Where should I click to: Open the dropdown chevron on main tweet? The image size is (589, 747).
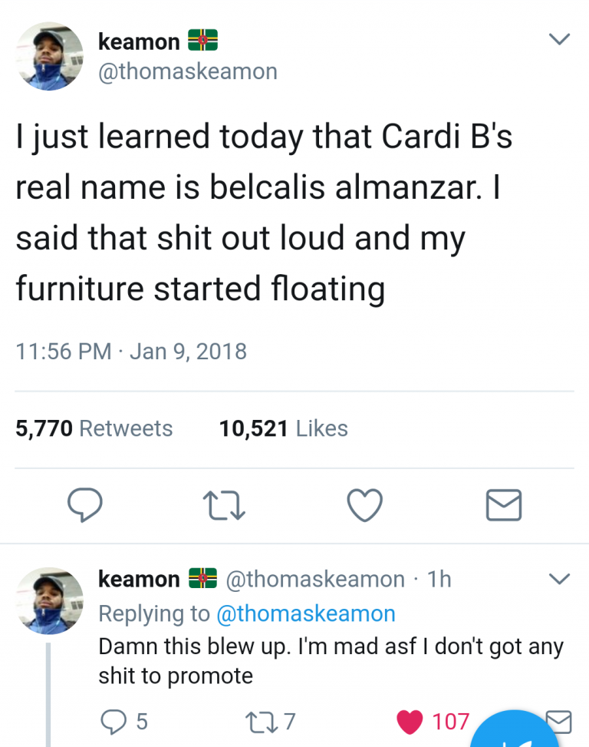pos(560,39)
